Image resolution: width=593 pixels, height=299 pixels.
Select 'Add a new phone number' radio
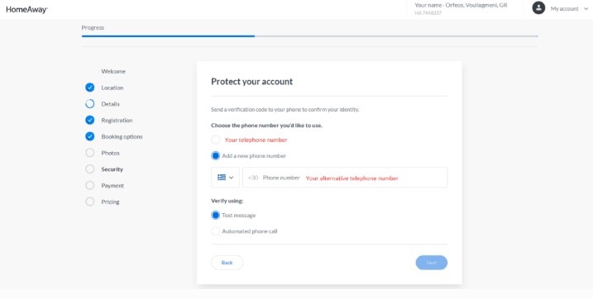(x=216, y=155)
